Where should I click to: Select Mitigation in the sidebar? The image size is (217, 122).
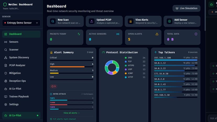point(21,73)
